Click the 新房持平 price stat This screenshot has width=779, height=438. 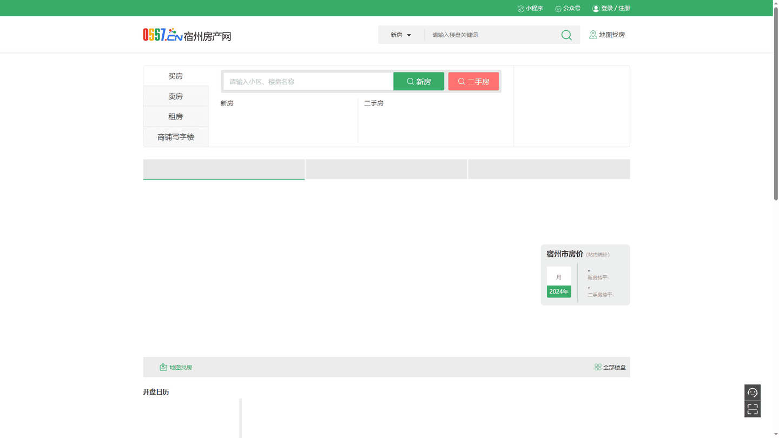pyautogui.click(x=598, y=277)
